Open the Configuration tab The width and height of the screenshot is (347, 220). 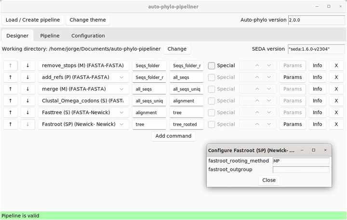pos(88,36)
